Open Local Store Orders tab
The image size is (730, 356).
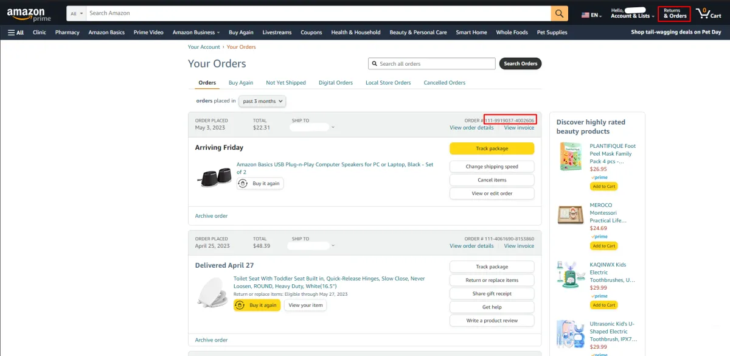click(388, 83)
